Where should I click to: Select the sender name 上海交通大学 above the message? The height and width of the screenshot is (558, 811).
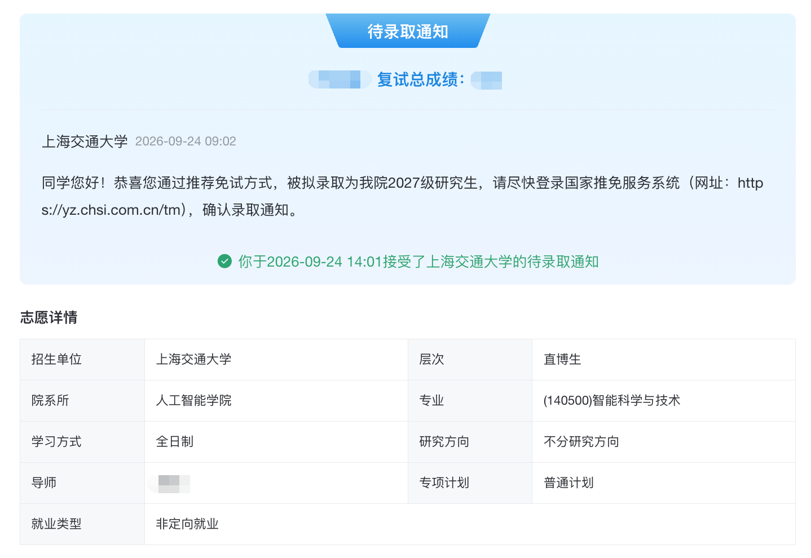tap(85, 141)
